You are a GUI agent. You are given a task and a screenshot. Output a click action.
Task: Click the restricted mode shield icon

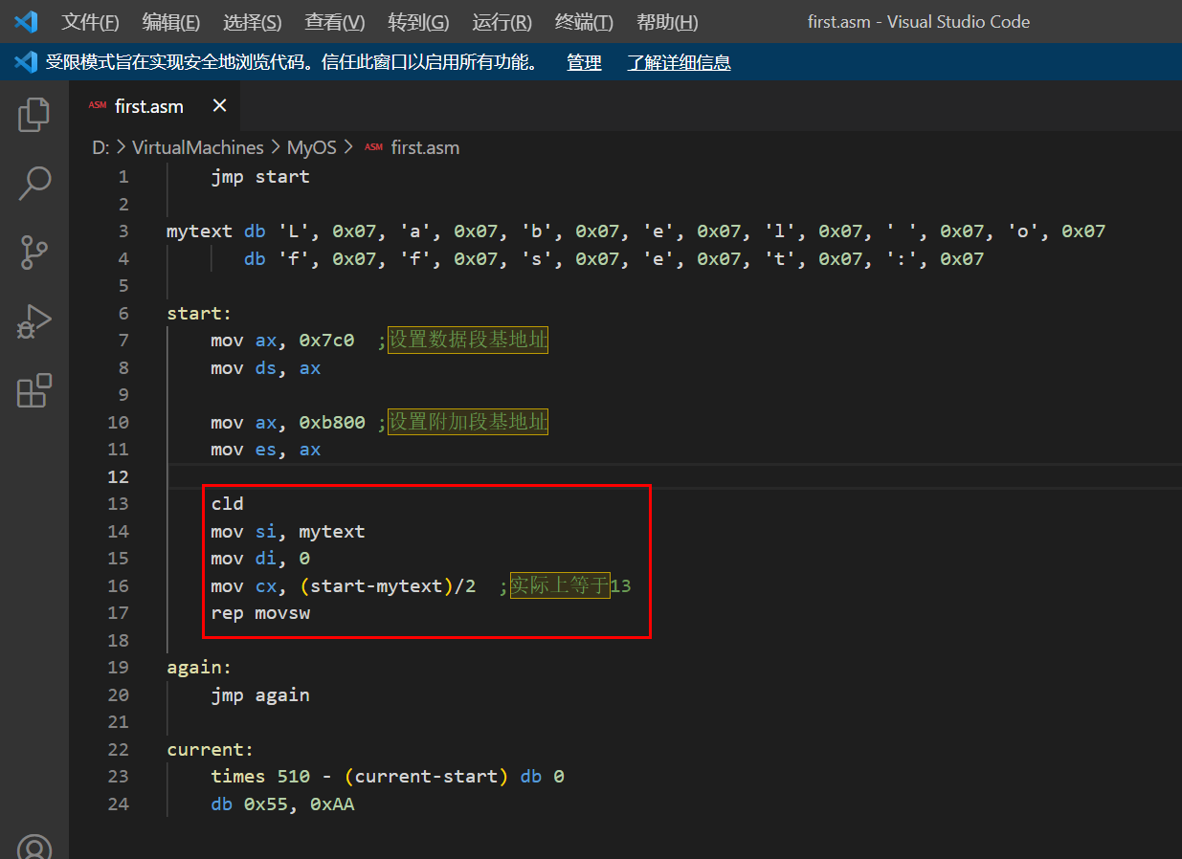coord(25,63)
